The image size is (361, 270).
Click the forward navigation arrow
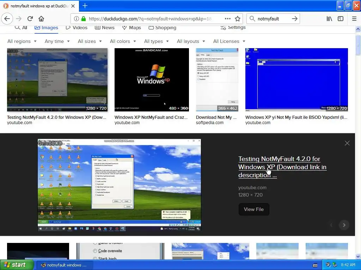click(19, 19)
